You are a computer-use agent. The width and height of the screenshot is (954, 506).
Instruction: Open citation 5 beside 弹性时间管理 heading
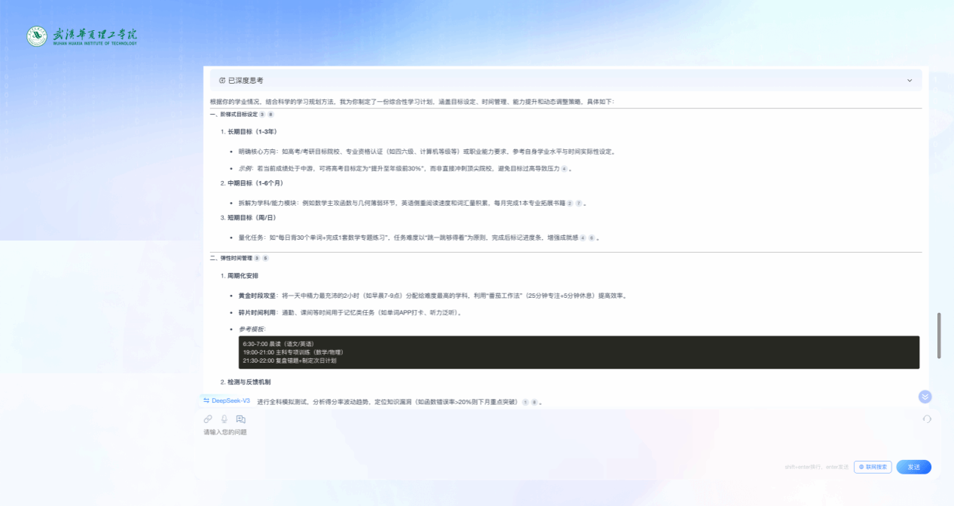tap(265, 258)
